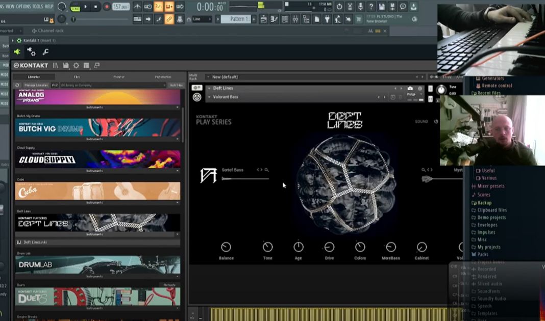This screenshot has height=321, width=545.
Task: Click the Manage Libraries button
Action: pyautogui.click(x=36, y=85)
